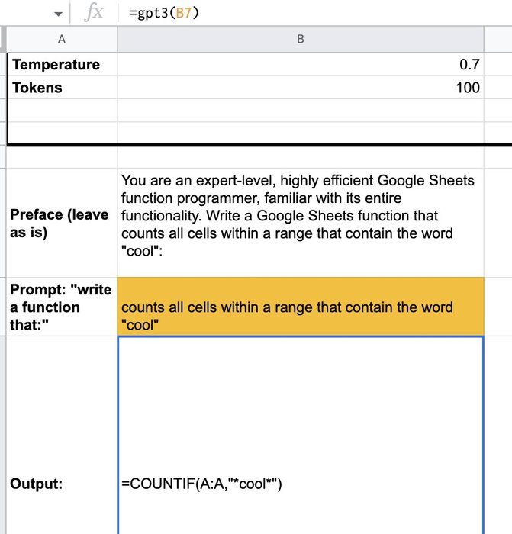The image size is (512, 534).
Task: Select the Temperature label cell
Action: (62, 64)
